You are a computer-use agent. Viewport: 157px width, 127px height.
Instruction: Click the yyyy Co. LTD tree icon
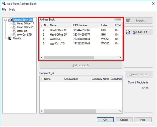pos(14,35)
